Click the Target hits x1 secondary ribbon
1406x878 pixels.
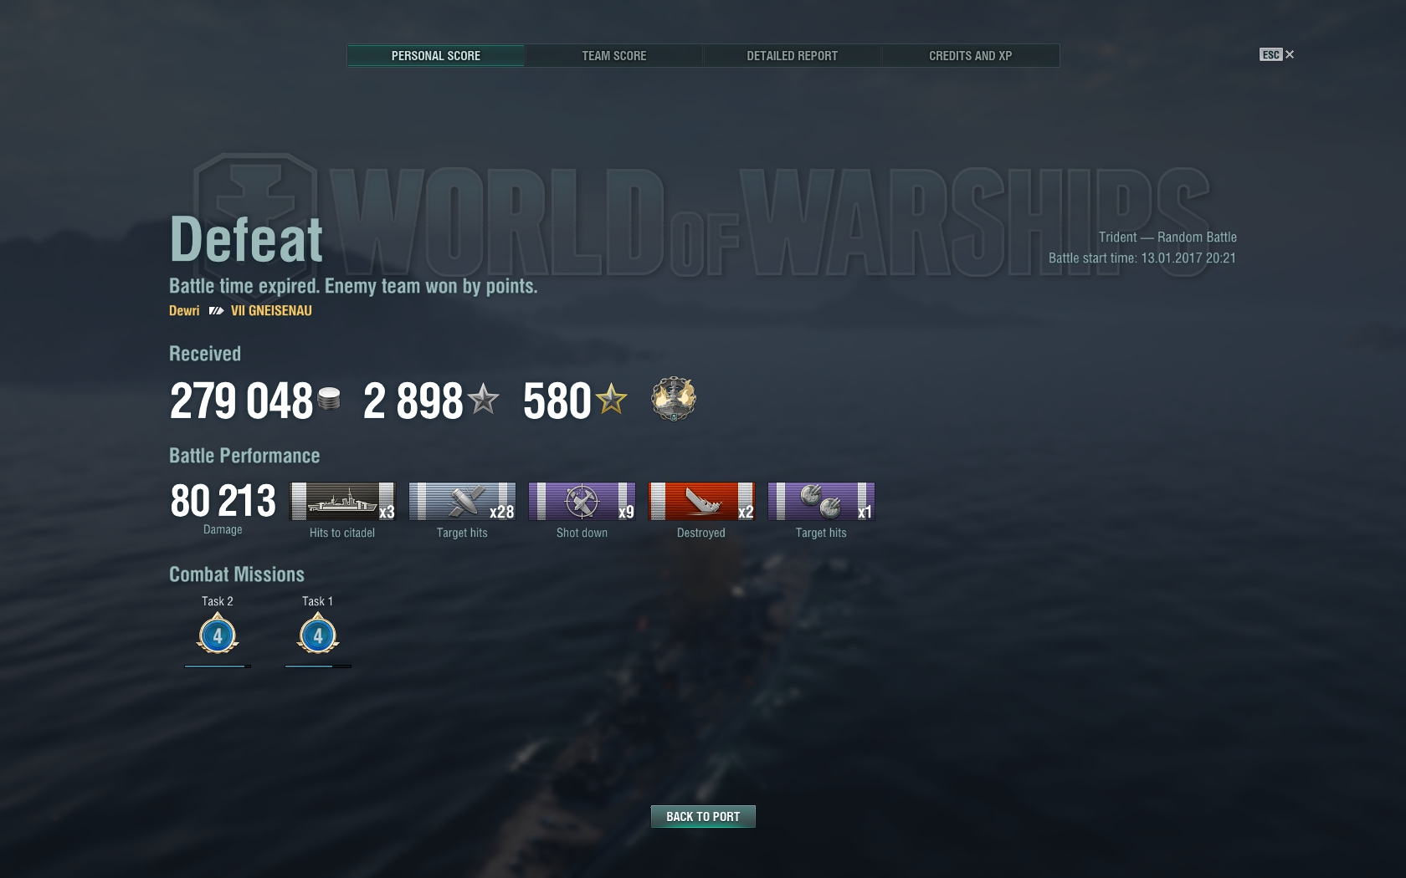pos(821,501)
